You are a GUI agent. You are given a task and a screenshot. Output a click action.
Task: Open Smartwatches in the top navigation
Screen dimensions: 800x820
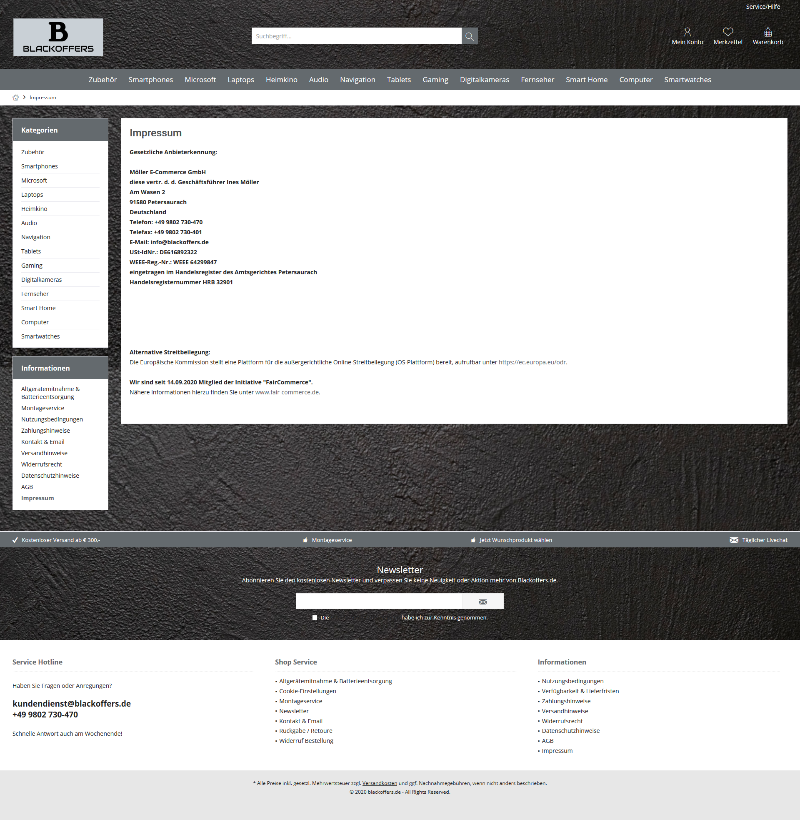coord(687,80)
